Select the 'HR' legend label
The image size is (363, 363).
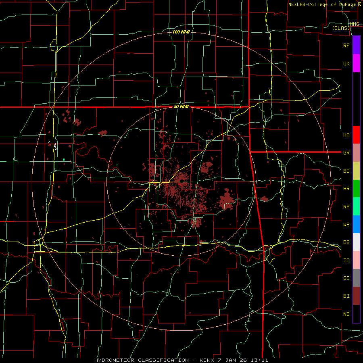[x=346, y=189]
